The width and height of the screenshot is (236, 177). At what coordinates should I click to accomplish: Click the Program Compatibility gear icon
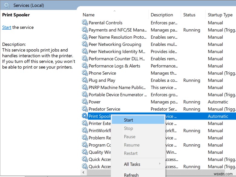point(85,145)
